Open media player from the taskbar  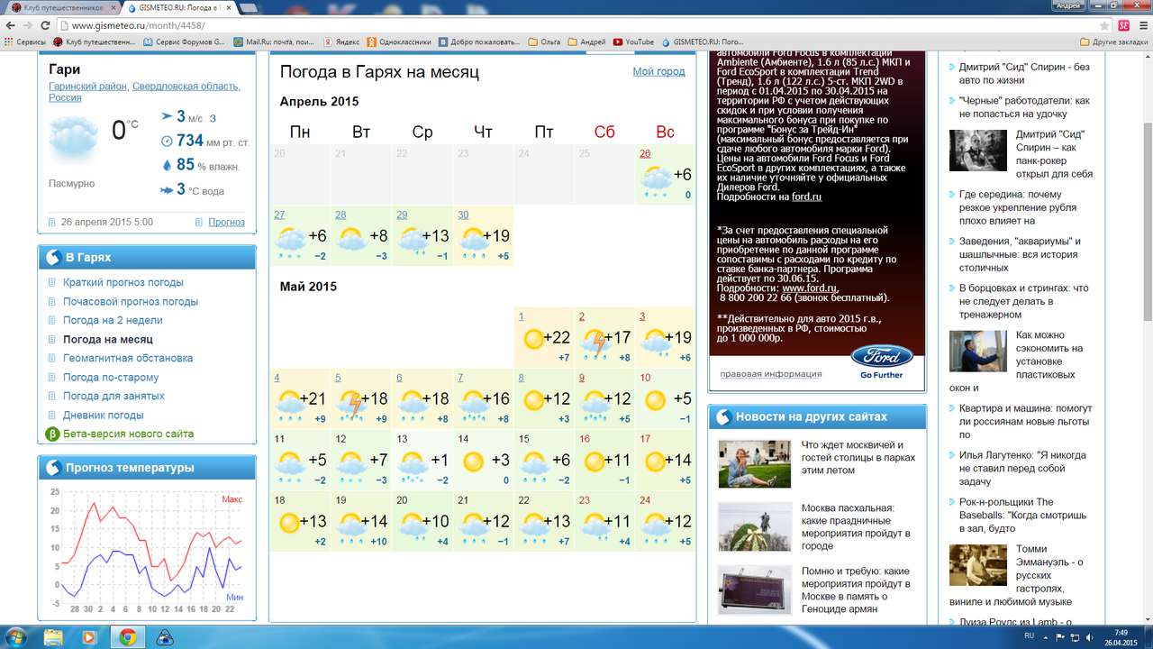[x=88, y=636]
